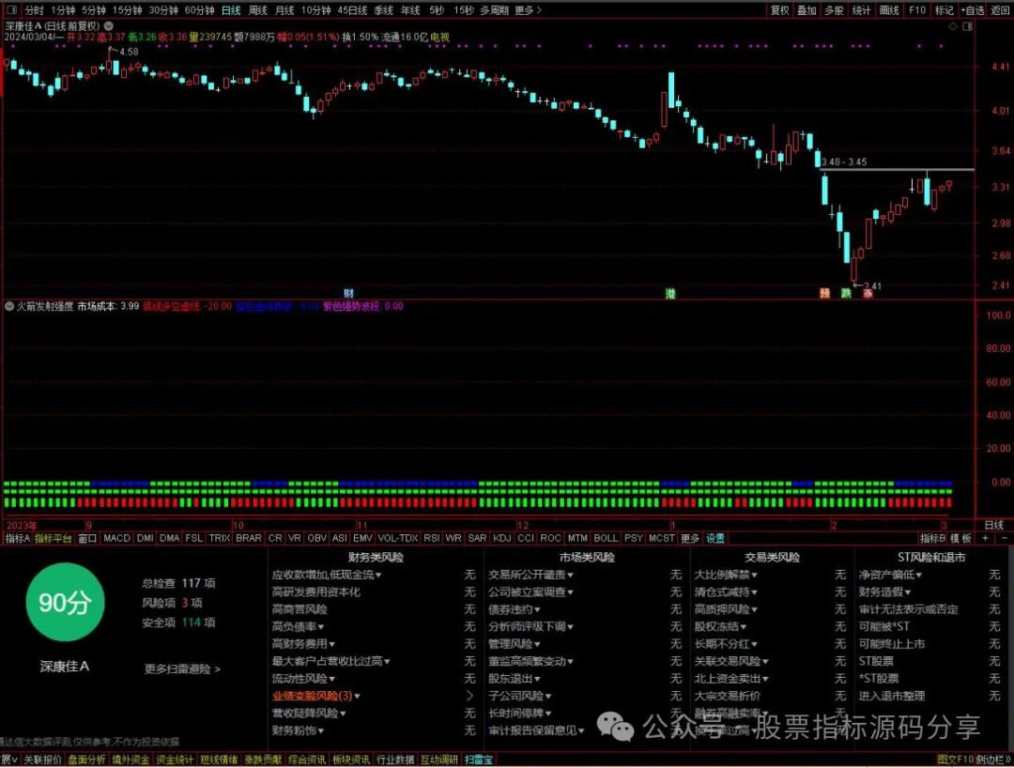Open the 关联报价 bottom tab
Image resolution: width=1014 pixels, height=768 pixels.
42,760
